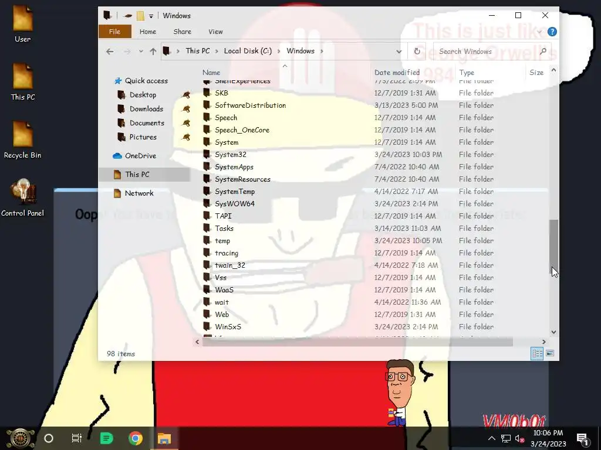Open the This PC desktop icon

tap(23, 81)
